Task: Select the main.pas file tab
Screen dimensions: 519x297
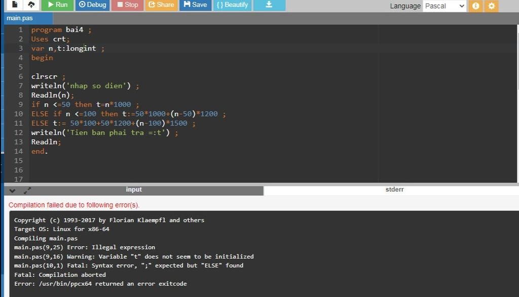Action: (20, 18)
